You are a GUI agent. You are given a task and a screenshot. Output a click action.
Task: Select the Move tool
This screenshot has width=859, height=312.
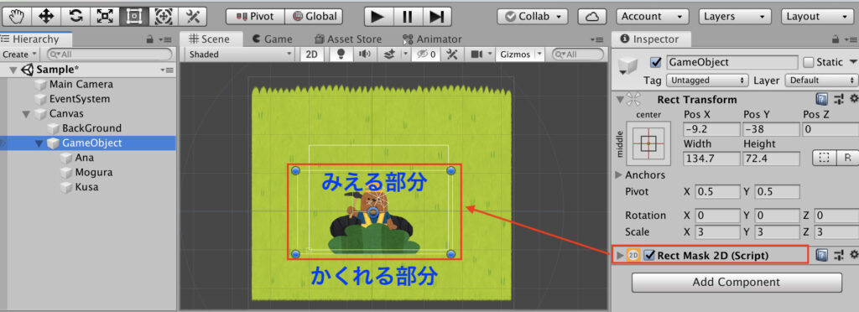[45, 17]
